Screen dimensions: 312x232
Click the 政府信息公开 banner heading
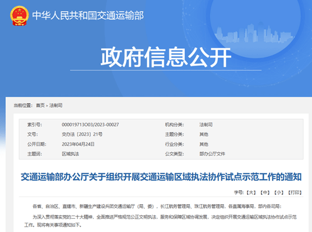click(166, 57)
